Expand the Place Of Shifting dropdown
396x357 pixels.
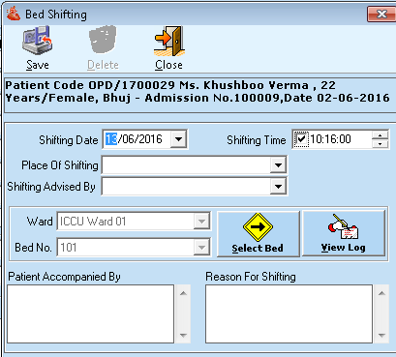tap(278, 165)
